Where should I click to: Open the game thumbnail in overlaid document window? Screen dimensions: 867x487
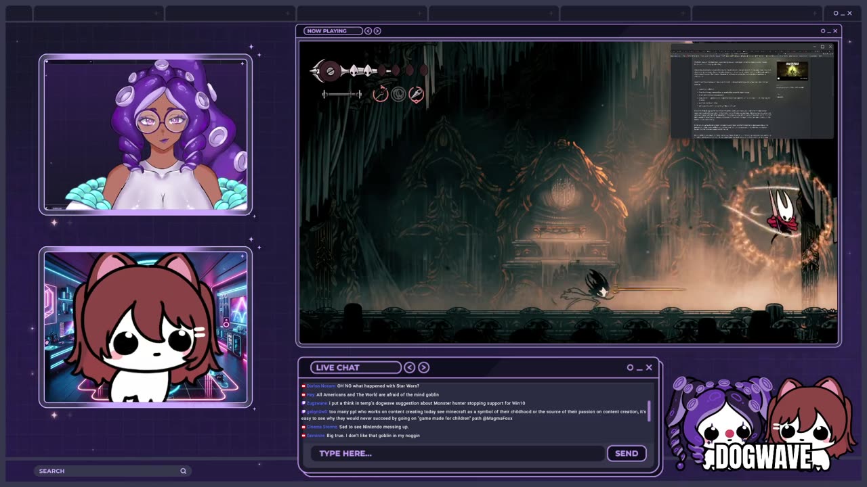coord(792,71)
